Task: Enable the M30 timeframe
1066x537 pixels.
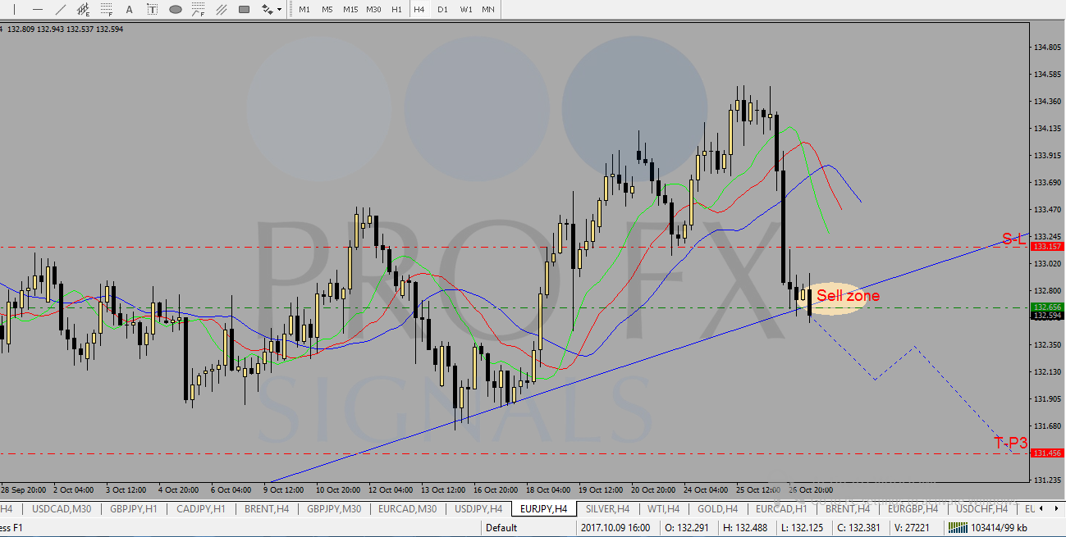Action: (373, 9)
